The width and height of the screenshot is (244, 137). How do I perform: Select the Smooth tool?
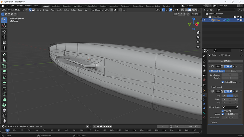(x=4, y=110)
